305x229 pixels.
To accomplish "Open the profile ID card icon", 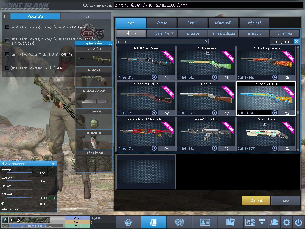I will tap(205, 222).
